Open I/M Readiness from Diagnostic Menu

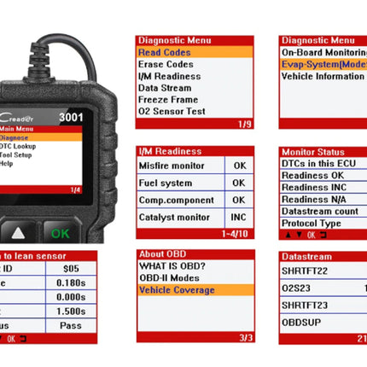(x=170, y=76)
